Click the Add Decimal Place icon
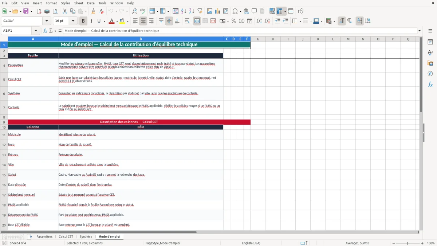 pos(260,21)
